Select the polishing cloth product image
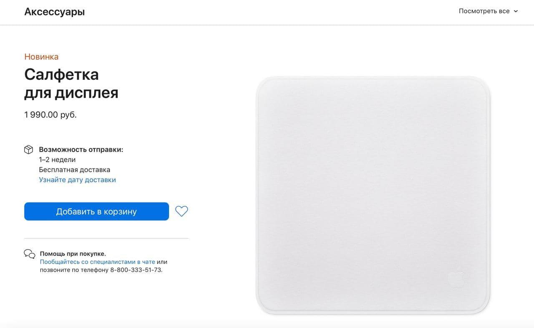The height and width of the screenshot is (328, 534). (373, 196)
